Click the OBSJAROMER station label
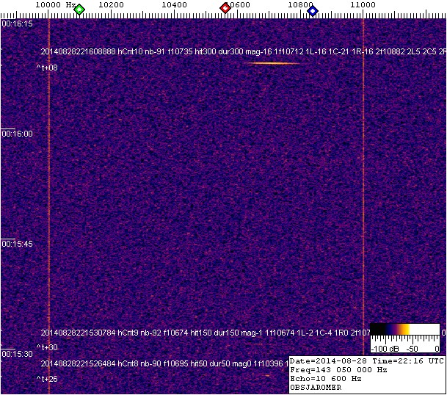 tap(316, 388)
